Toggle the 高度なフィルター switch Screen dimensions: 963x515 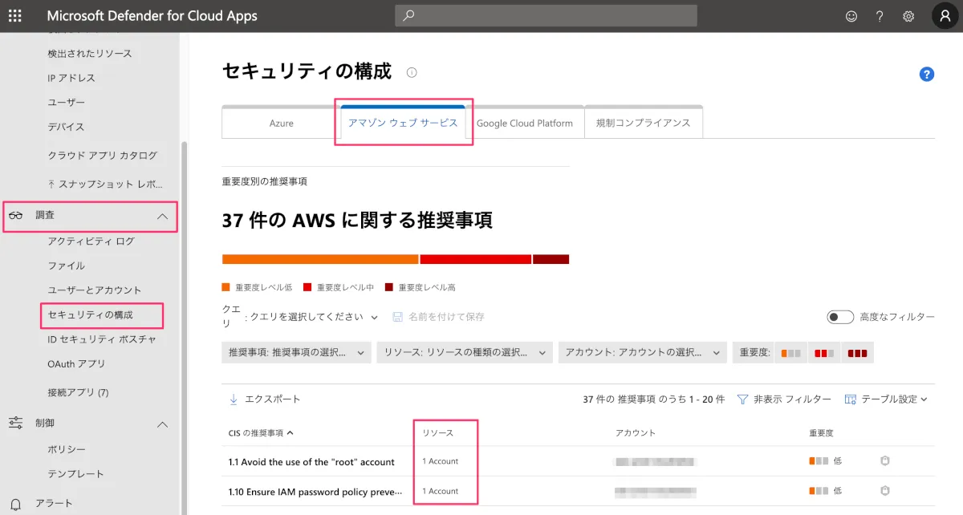(x=840, y=317)
